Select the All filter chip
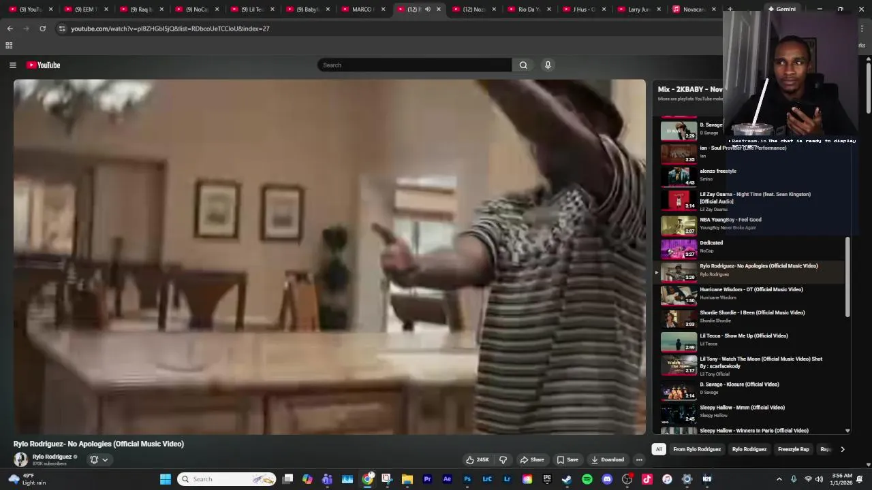This screenshot has height=490, width=872. coord(659,449)
